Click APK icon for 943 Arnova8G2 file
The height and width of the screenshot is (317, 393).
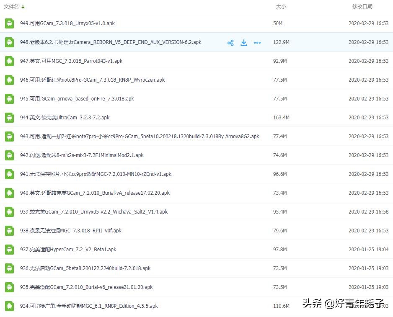click(x=10, y=137)
